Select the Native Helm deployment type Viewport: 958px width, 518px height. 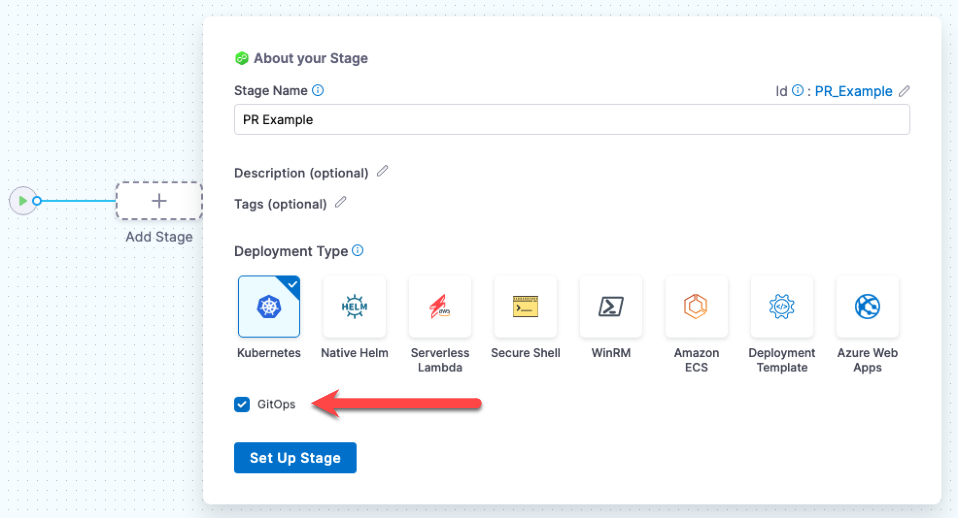354,307
